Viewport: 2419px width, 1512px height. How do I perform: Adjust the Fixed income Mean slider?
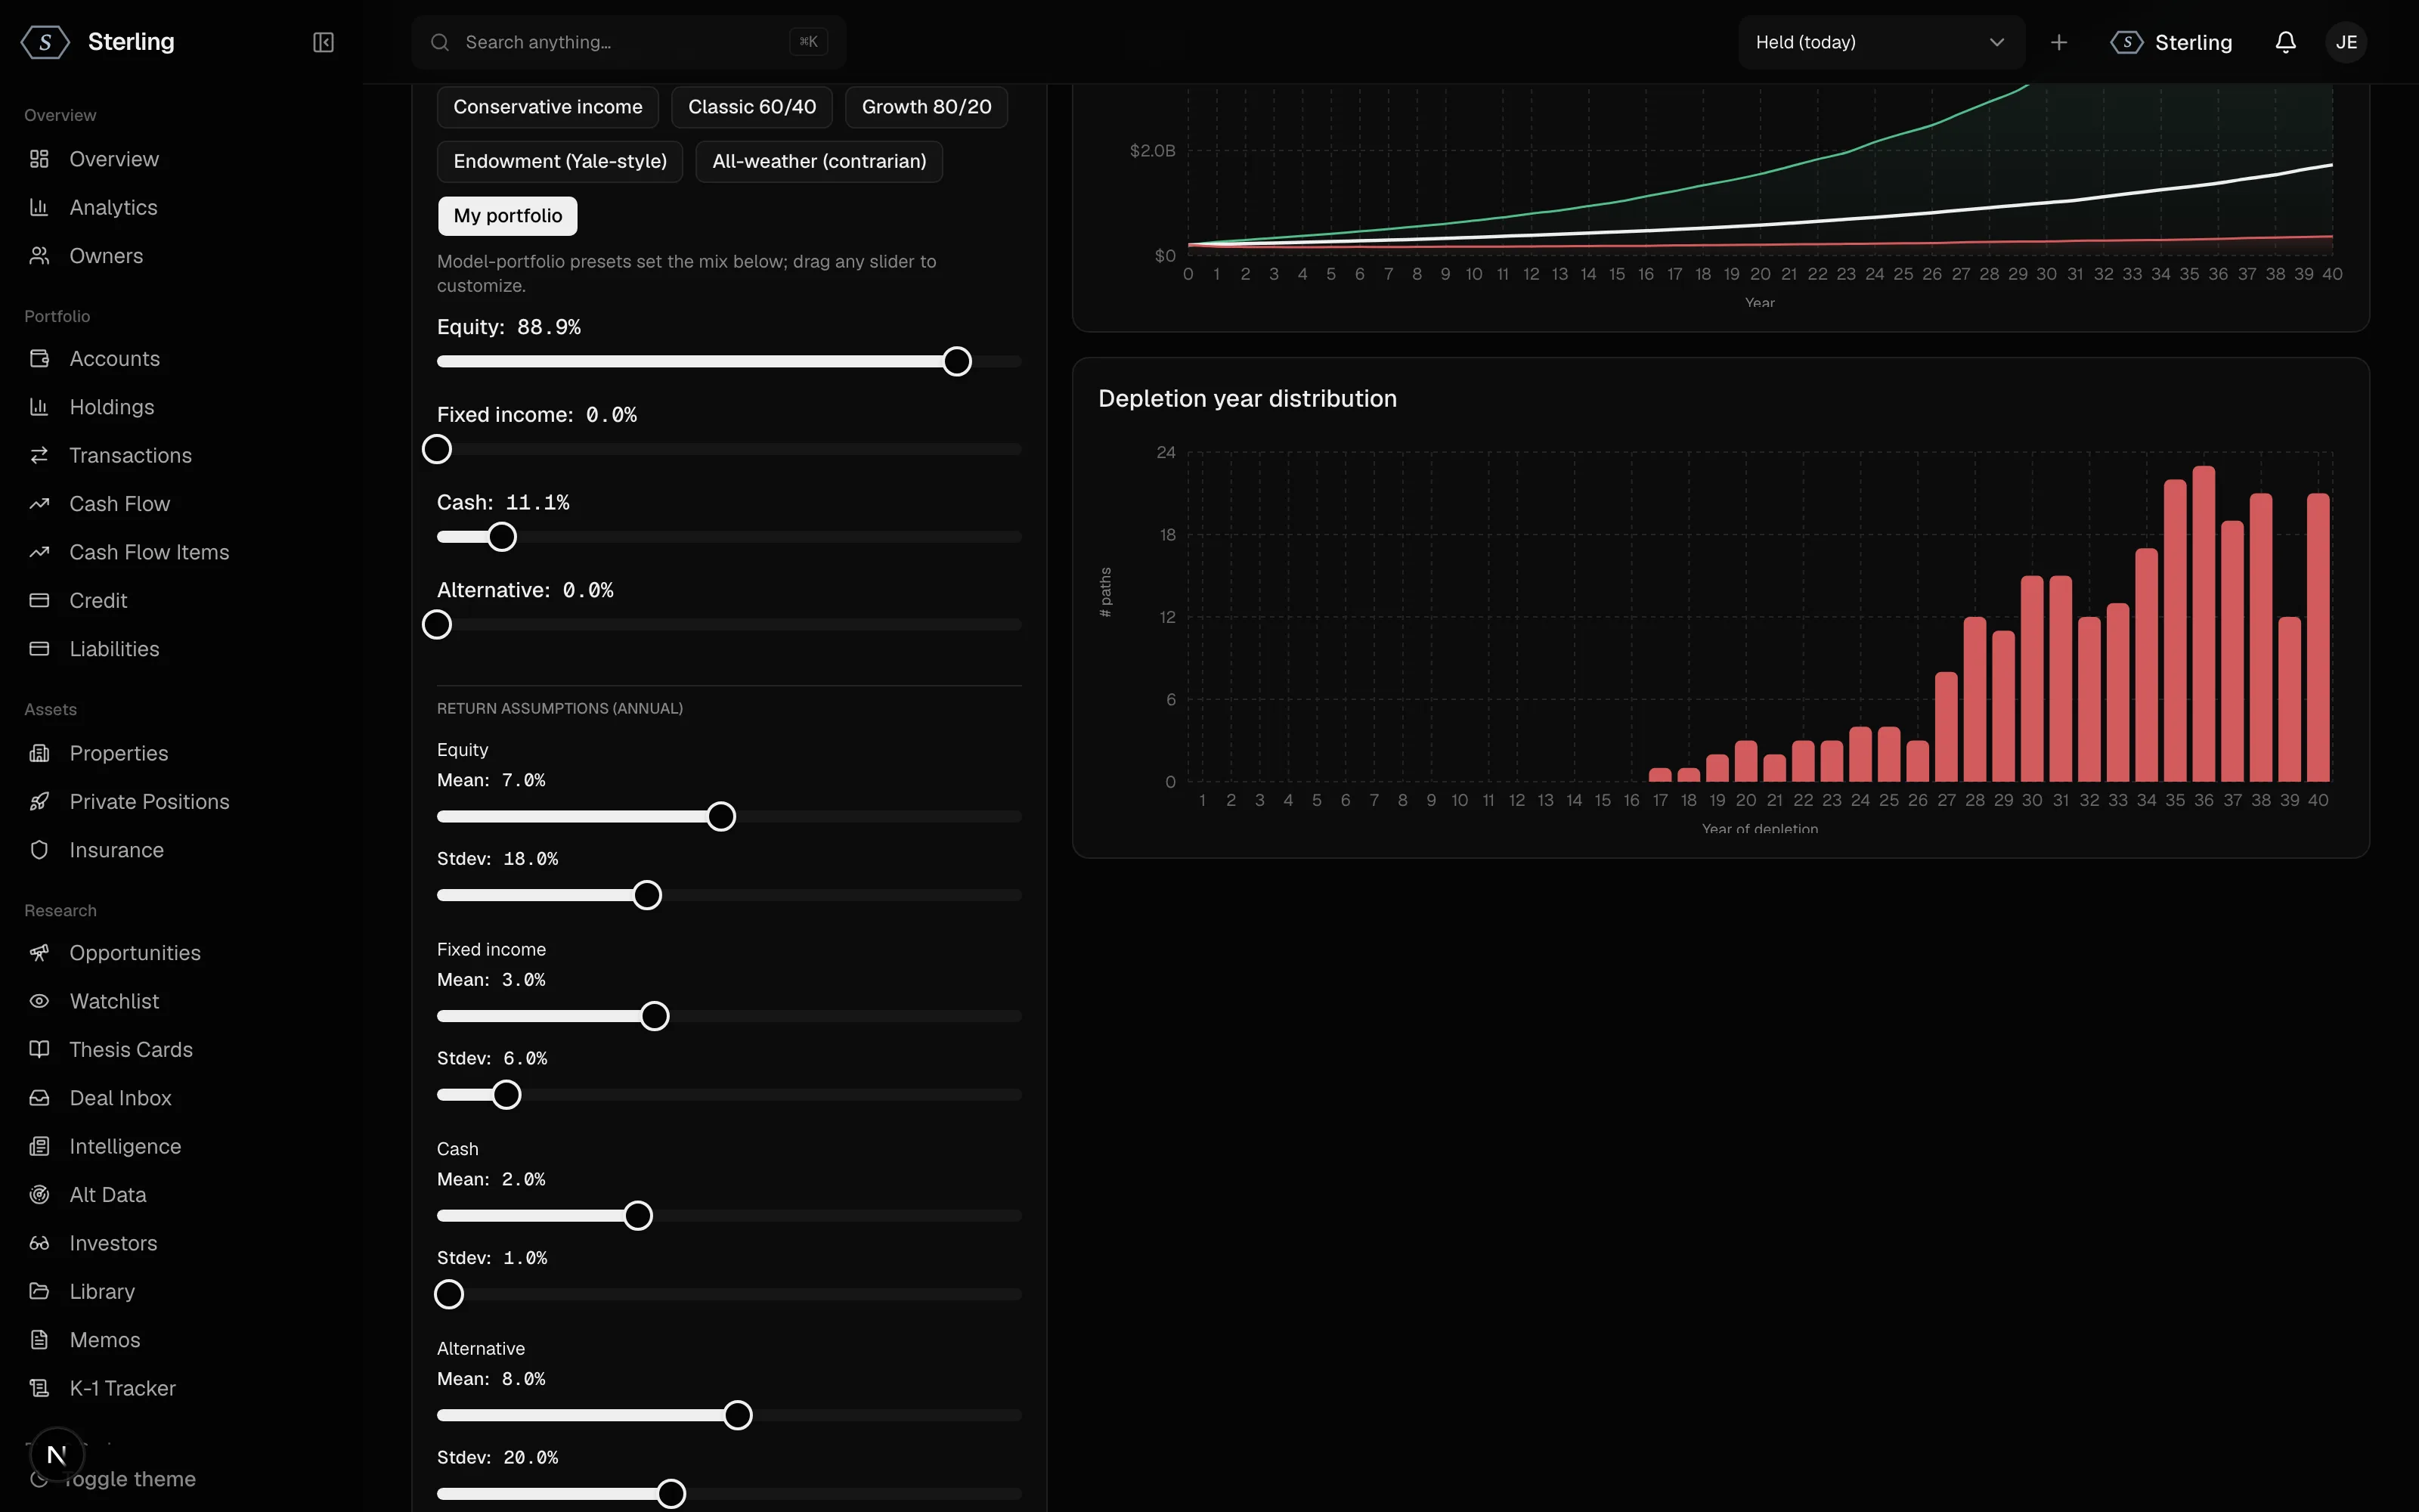tap(655, 1016)
